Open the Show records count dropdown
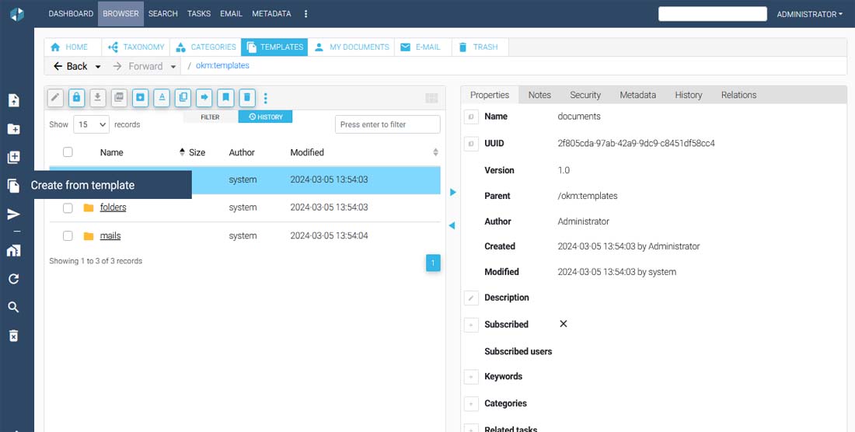Screen dimensions: 855x432 [x=91, y=124]
